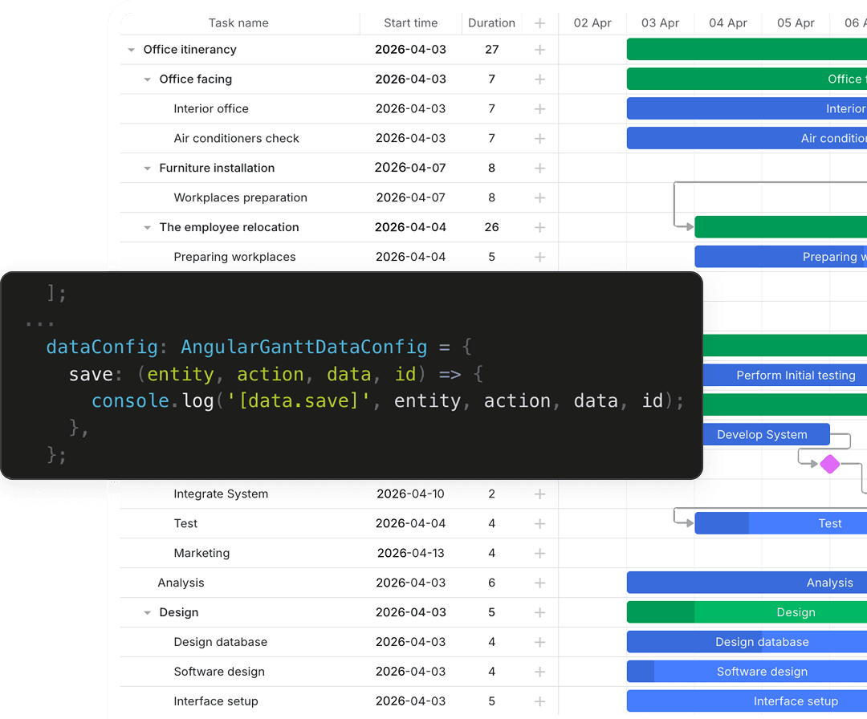Click console.log line in code snippet
867x719 pixels.
tap(388, 401)
